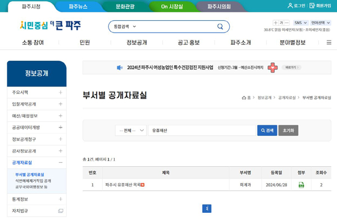Switch to the On 시장실 top tab
The image size is (337, 219).
pyautogui.click(x=172, y=7)
